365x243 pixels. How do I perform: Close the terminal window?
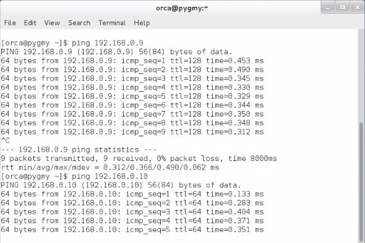(x=358, y=7)
